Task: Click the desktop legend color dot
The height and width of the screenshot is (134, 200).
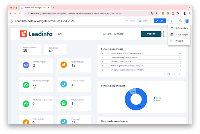Action: (154, 98)
